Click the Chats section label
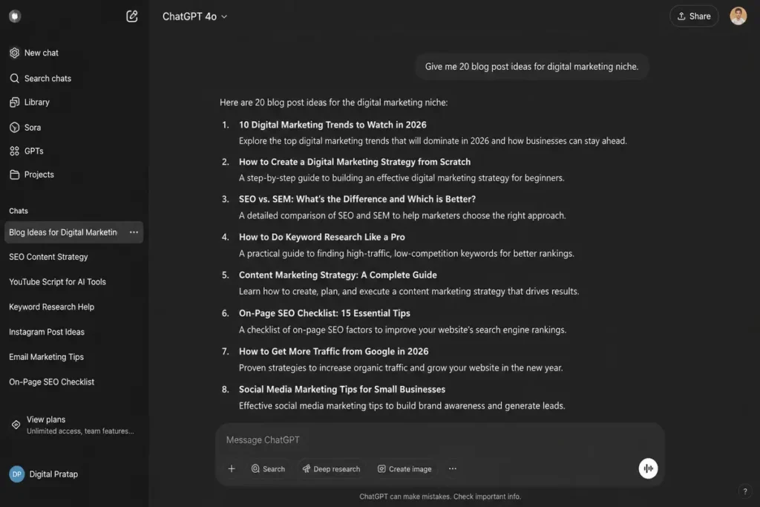Viewport: 760px width, 507px height. pos(19,211)
